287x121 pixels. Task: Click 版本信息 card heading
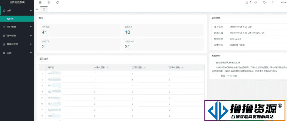pos(216,18)
